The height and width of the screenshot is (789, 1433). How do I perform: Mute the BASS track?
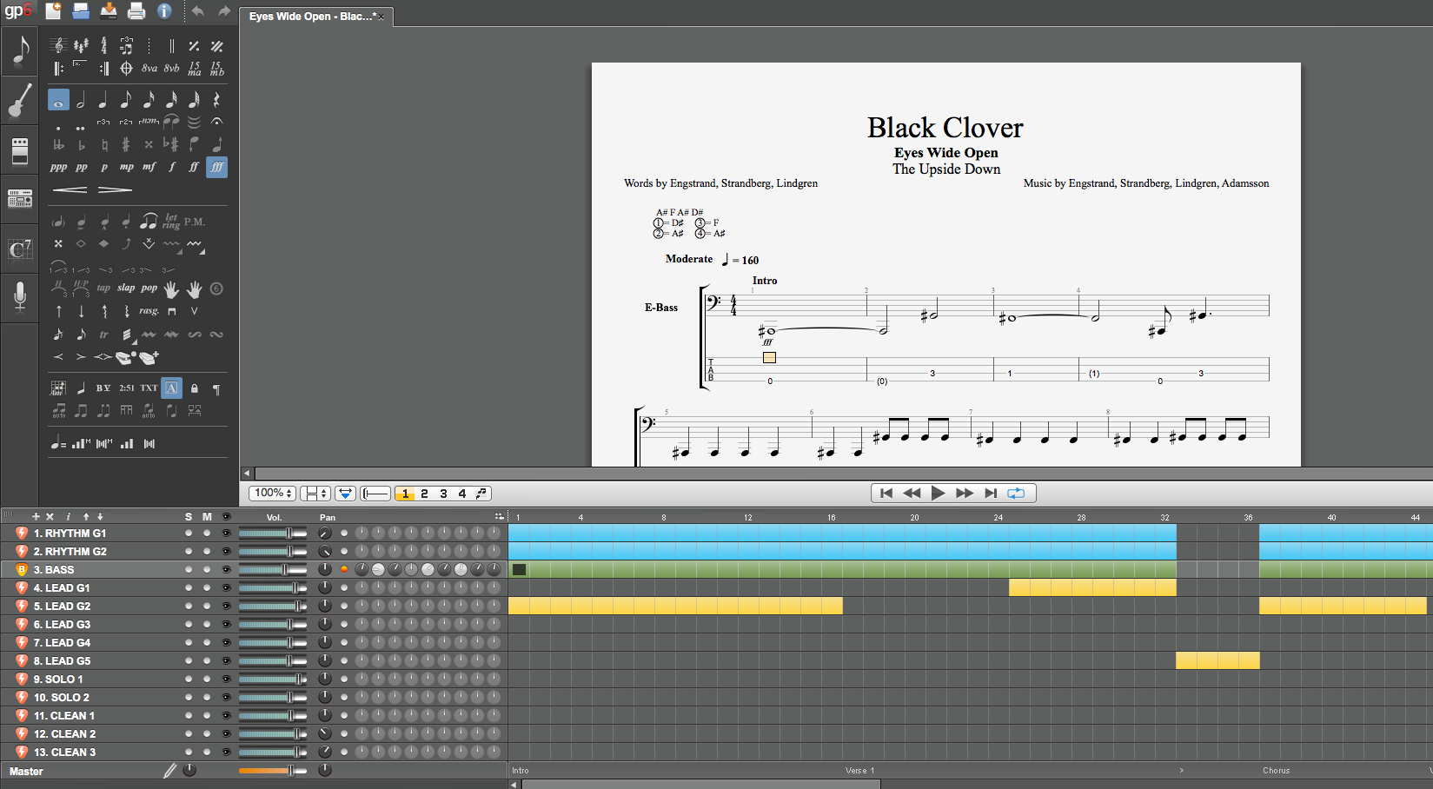click(x=207, y=569)
